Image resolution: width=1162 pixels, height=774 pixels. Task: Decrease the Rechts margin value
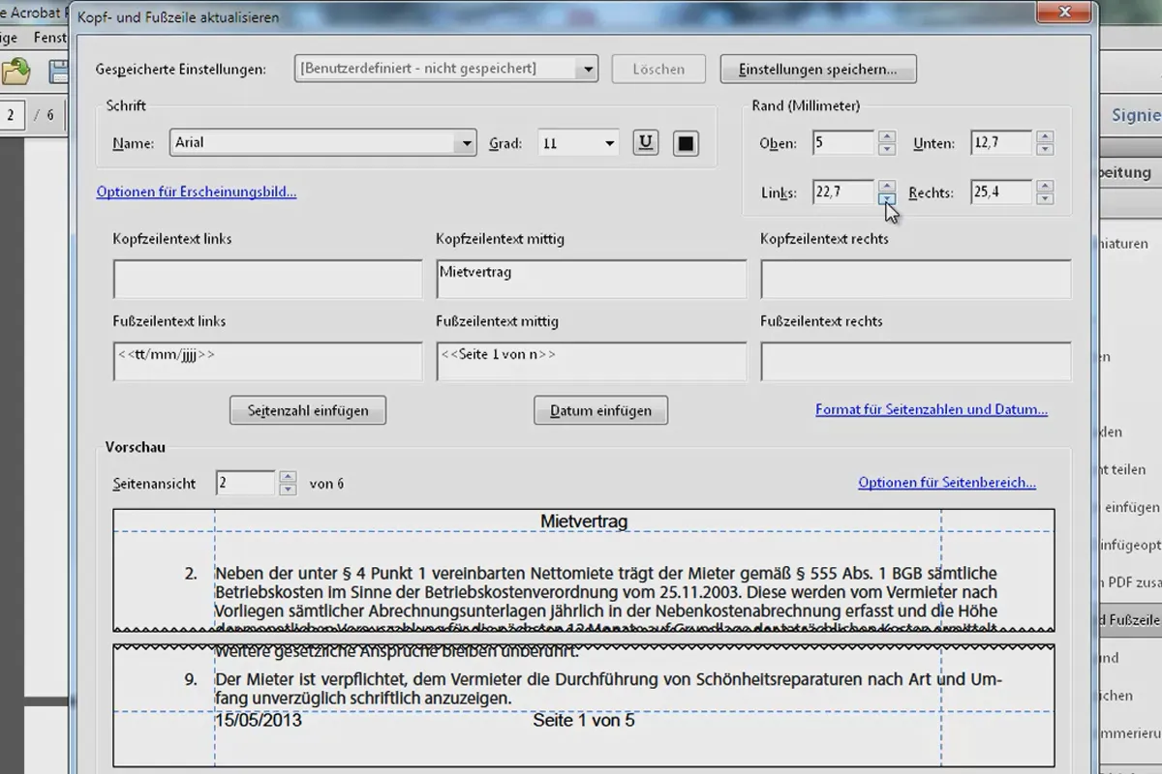click(1045, 198)
